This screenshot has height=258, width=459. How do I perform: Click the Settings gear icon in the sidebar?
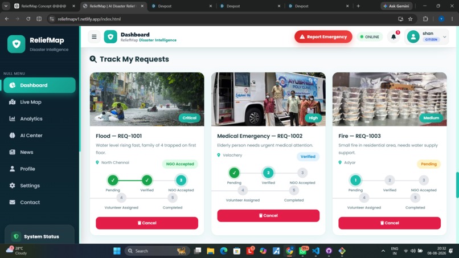coord(13,185)
